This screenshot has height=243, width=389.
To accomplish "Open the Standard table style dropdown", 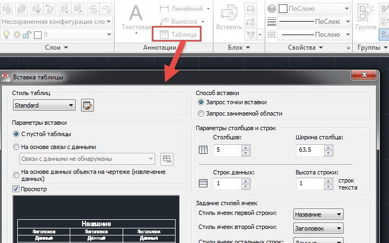I will click(x=44, y=105).
